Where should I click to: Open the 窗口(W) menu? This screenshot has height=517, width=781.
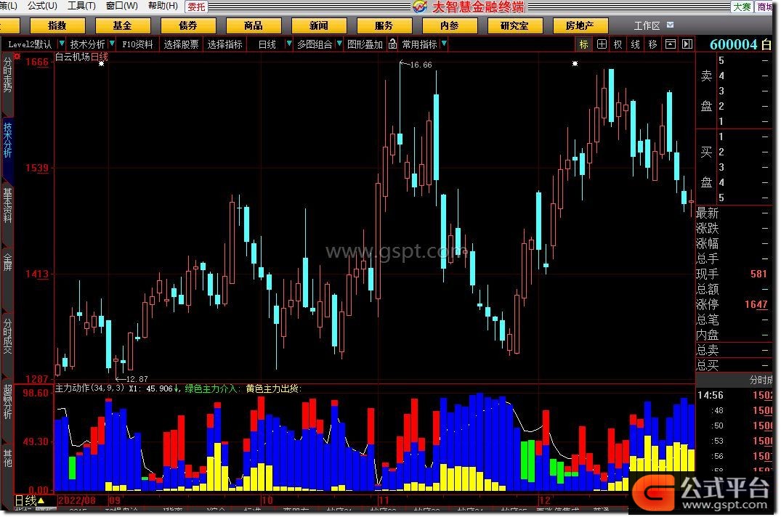point(122,6)
